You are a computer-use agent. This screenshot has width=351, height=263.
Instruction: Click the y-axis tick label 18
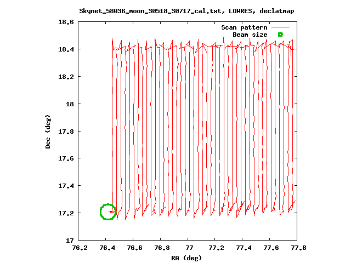(x=70, y=104)
